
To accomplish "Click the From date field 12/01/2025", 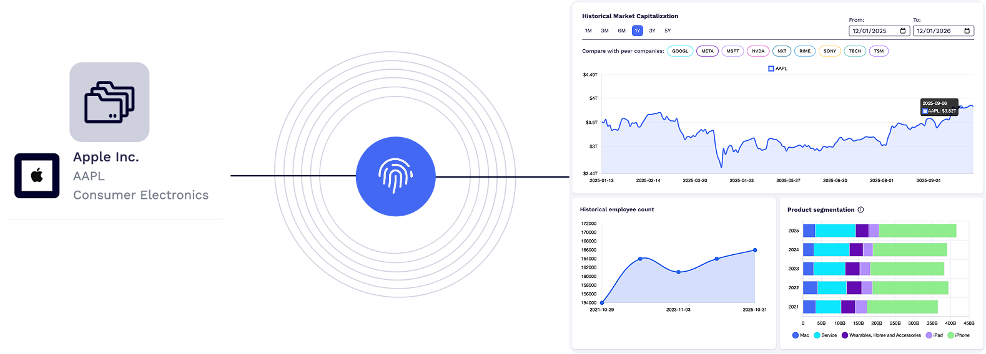I will (879, 31).
